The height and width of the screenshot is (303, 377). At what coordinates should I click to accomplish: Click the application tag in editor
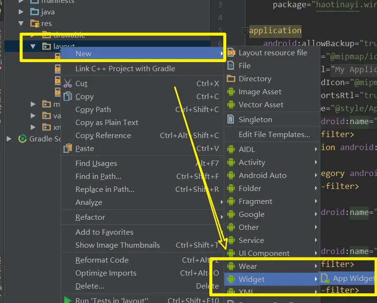click(x=275, y=31)
